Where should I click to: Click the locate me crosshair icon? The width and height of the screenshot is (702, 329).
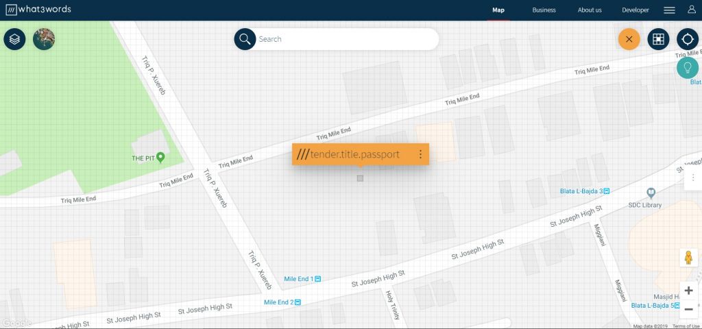coord(687,39)
